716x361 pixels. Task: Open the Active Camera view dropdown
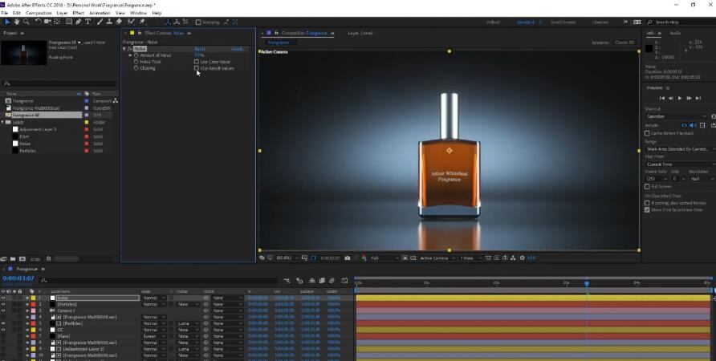[437, 258]
